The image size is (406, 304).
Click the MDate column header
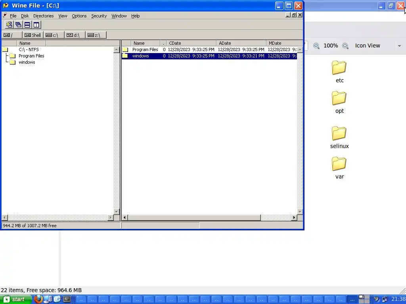click(284, 43)
